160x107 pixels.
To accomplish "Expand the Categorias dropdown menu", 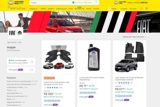I will pyautogui.click(x=34, y=9).
